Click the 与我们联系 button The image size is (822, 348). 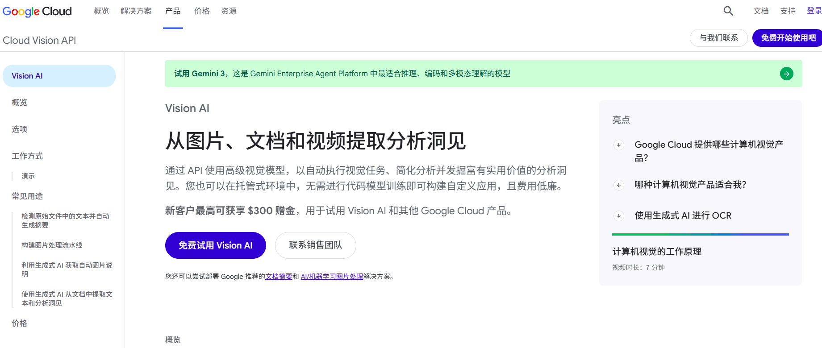[x=719, y=38]
